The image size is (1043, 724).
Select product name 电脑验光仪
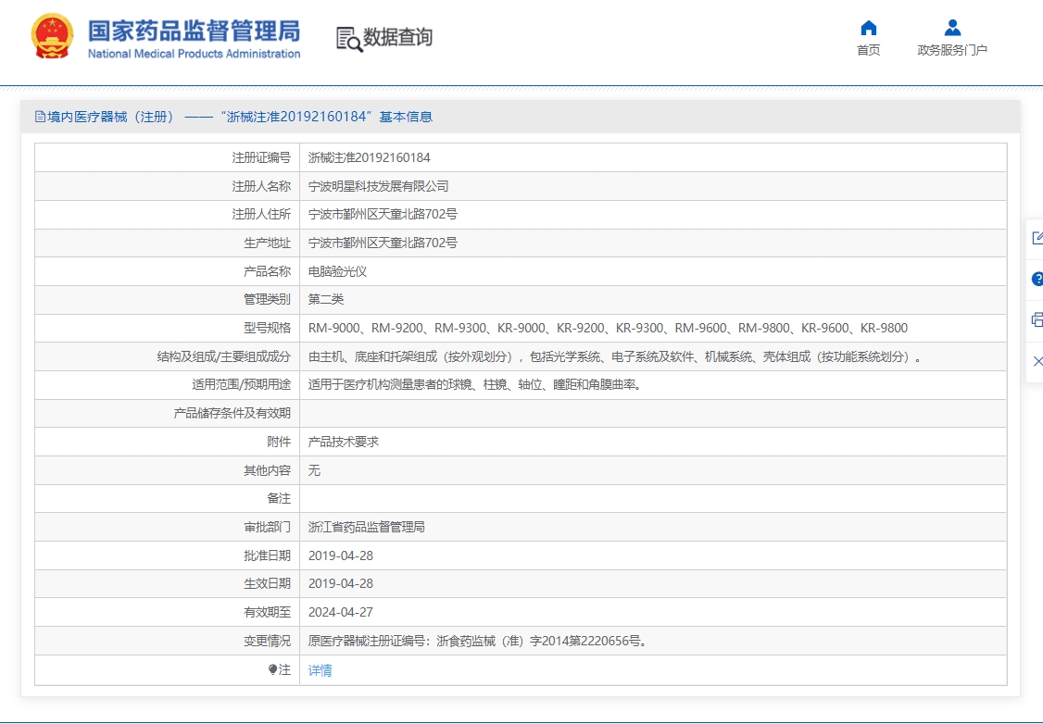click(337, 271)
